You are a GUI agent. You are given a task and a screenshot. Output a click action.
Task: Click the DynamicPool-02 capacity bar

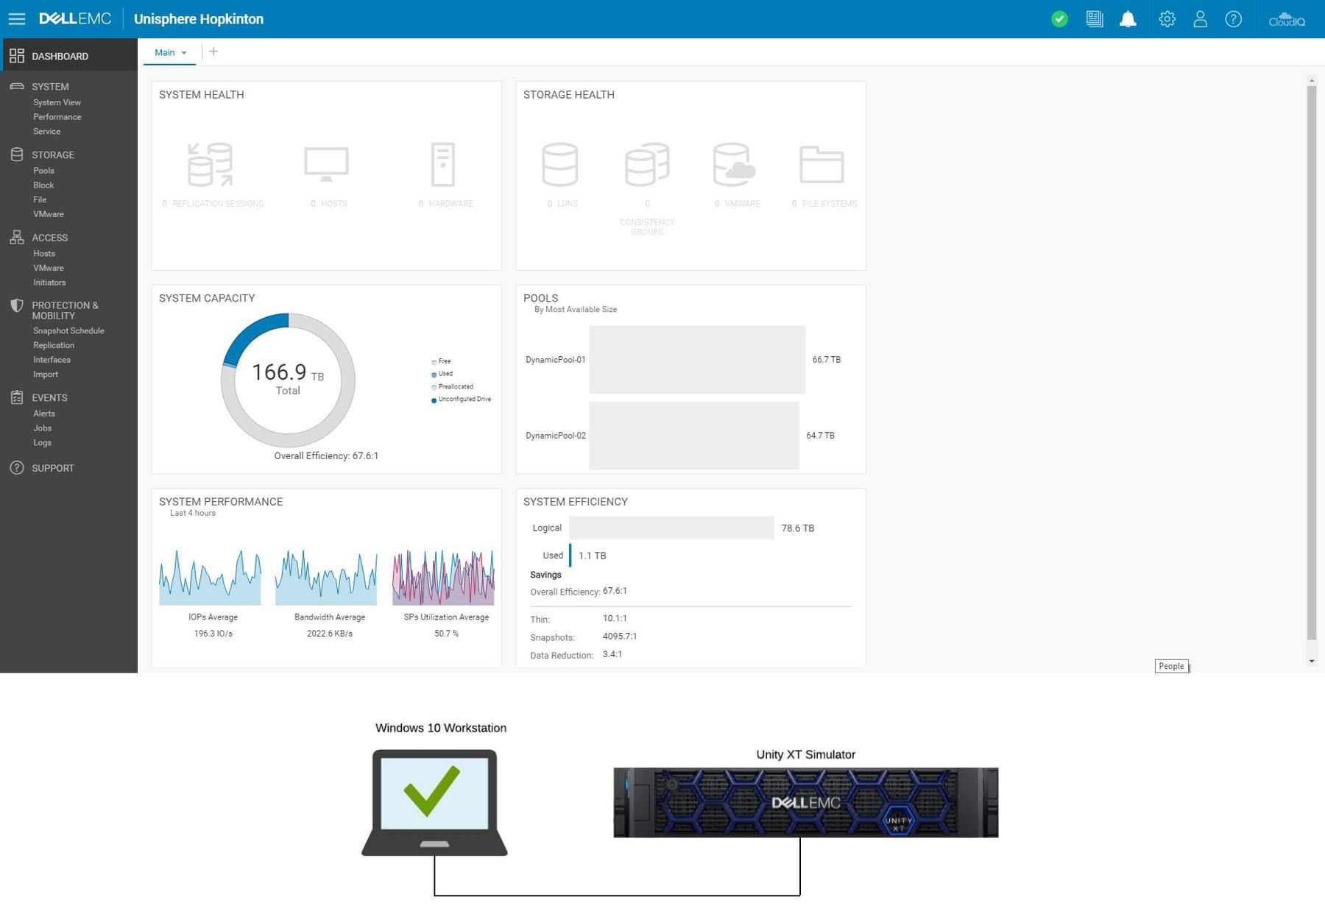coord(693,436)
